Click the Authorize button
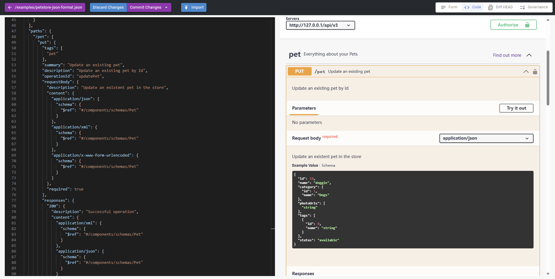This screenshot has width=555, height=279. click(513, 25)
